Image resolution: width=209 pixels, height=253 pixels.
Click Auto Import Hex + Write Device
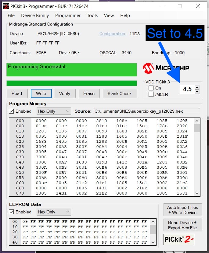183,210
